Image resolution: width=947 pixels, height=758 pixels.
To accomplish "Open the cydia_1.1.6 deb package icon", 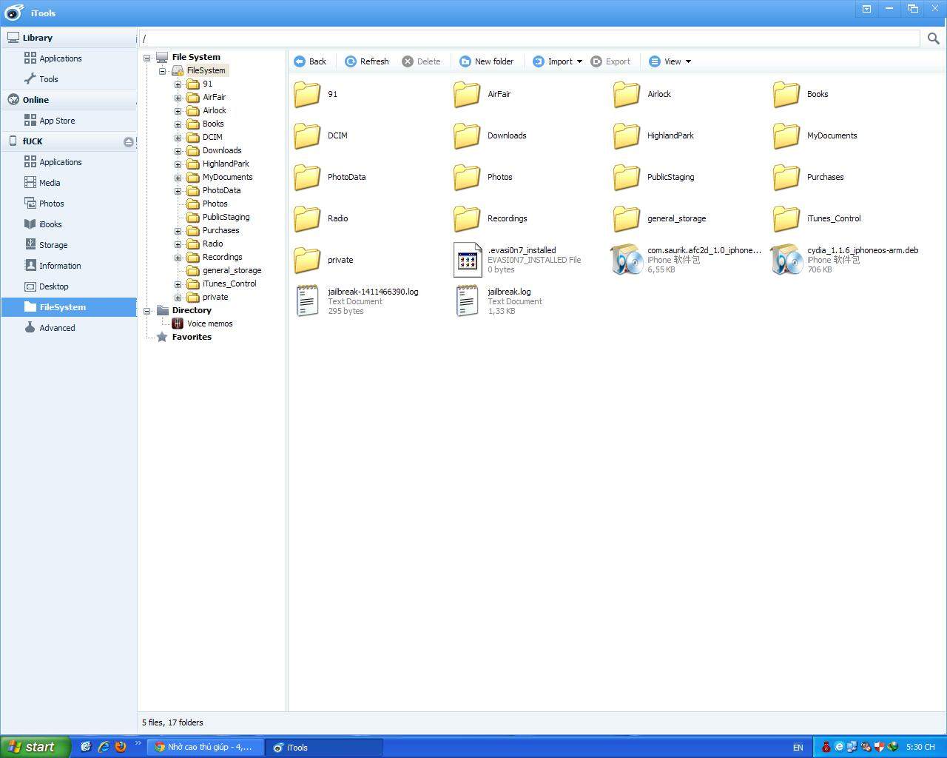I will click(x=786, y=260).
